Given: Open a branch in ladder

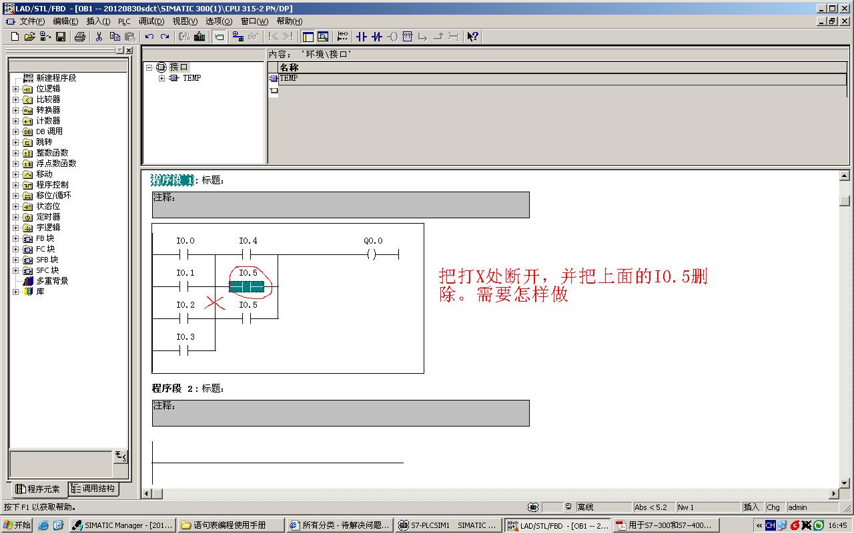Looking at the screenshot, I should click(423, 37).
